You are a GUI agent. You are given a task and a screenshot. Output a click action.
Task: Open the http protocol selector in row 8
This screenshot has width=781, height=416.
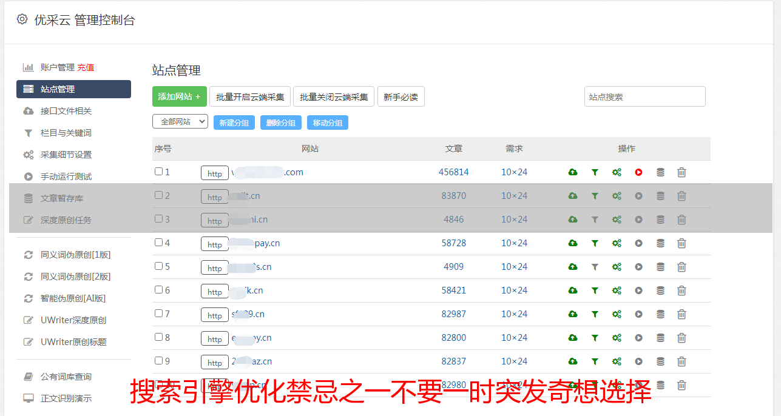(215, 339)
